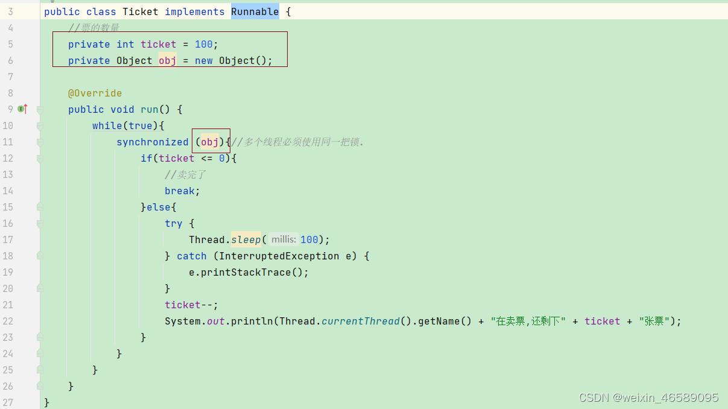Click the 'sleep' method call
This screenshot has width=728, height=409.
[x=246, y=239]
